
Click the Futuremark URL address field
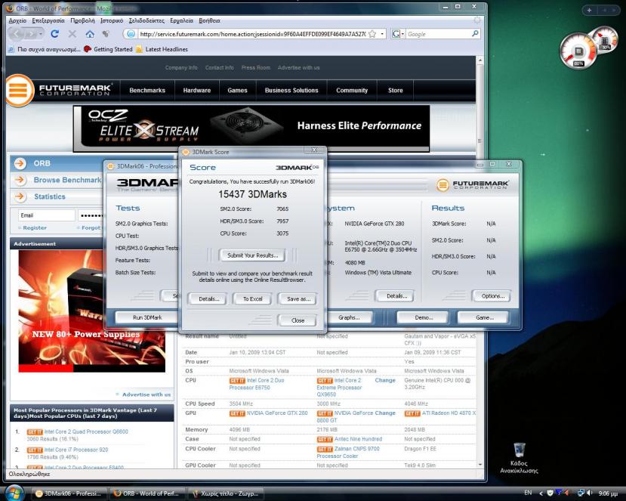click(x=252, y=34)
